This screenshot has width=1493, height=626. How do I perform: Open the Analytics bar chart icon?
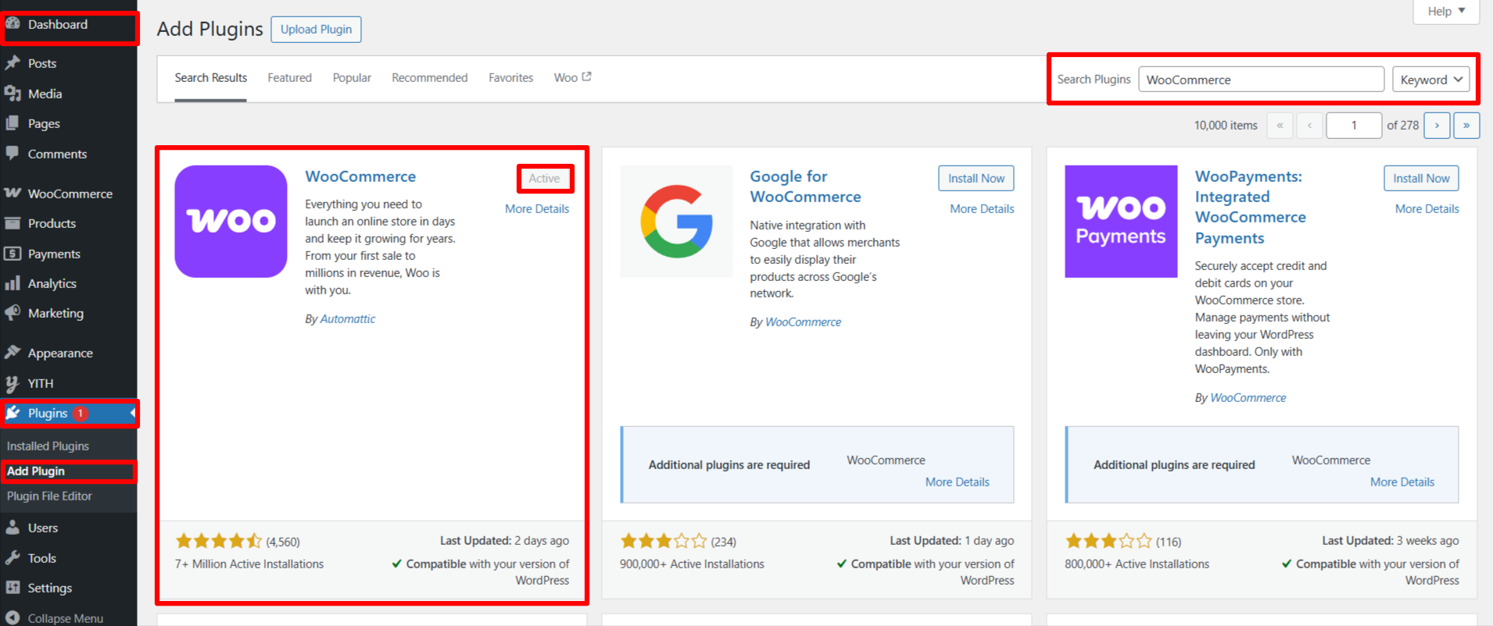(x=13, y=283)
